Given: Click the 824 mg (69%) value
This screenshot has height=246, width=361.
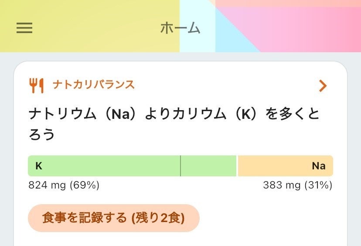Looking at the screenshot, I should [64, 185].
